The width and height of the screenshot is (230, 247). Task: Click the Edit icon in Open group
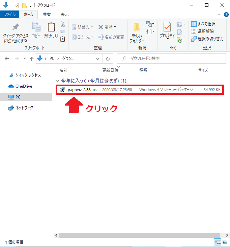coord(180,32)
